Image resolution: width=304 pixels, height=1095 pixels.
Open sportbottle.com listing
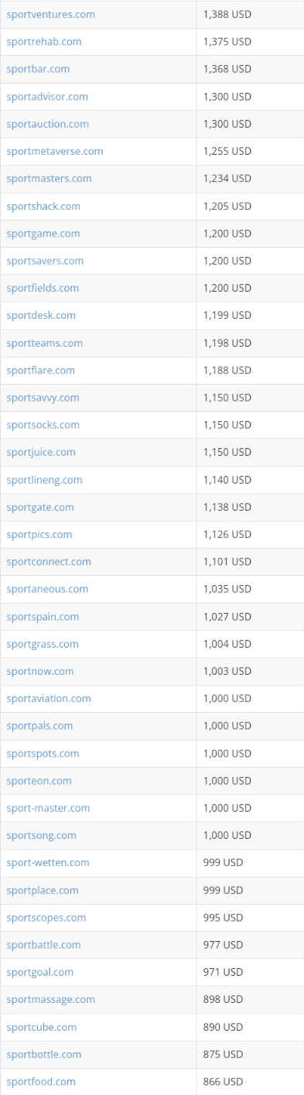pyautogui.click(x=44, y=1055)
